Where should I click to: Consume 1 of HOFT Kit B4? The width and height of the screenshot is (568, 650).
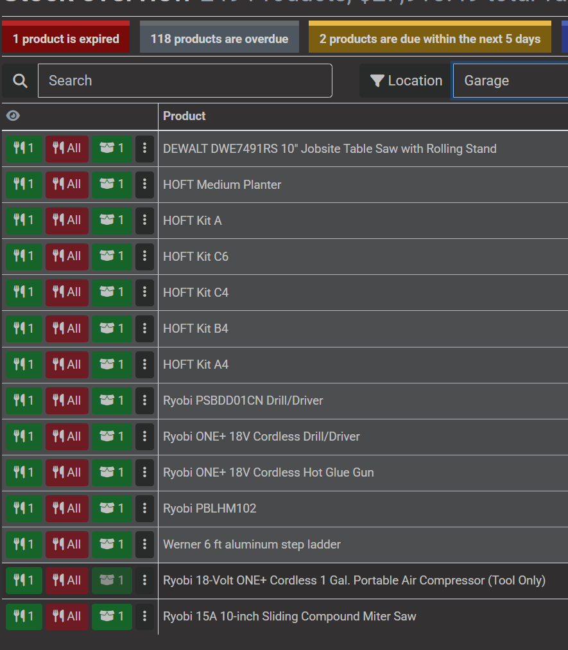[24, 328]
